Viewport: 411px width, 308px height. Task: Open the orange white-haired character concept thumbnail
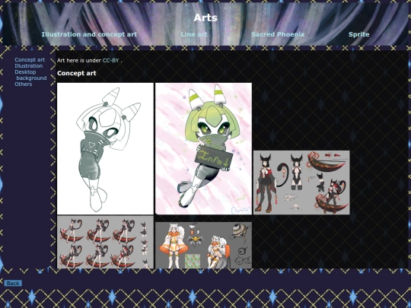tap(203, 245)
